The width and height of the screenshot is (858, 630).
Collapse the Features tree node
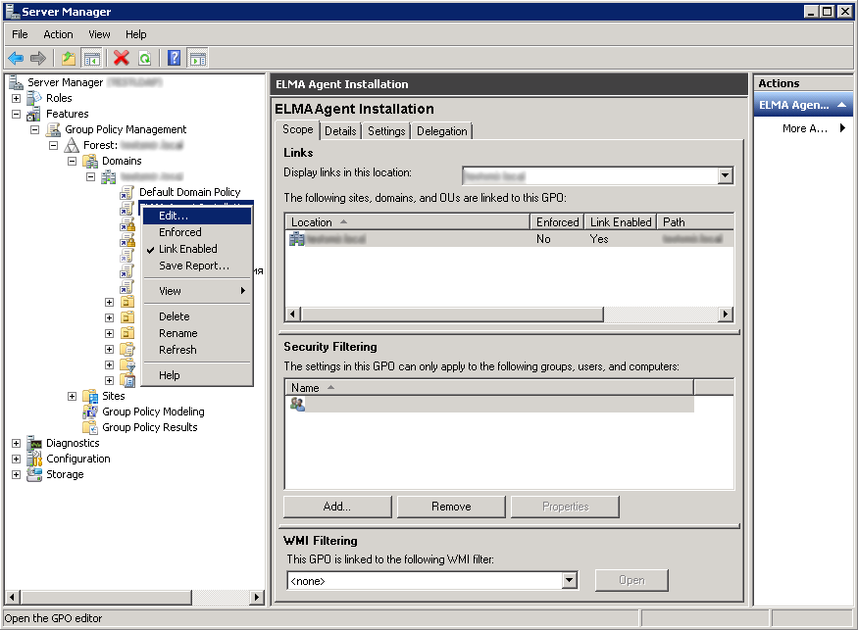[16, 114]
